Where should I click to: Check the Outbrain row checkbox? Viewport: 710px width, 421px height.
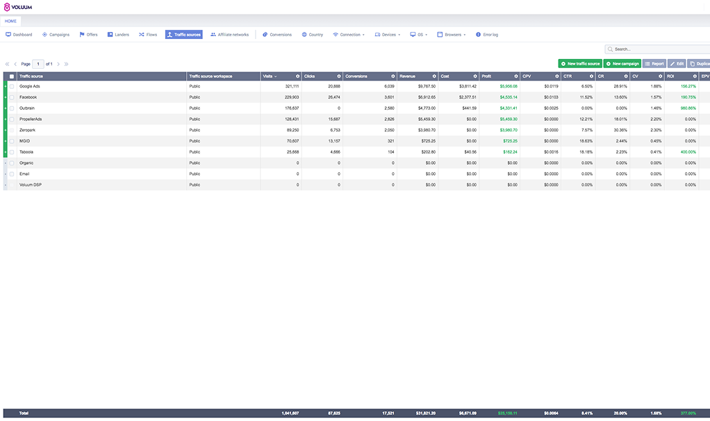tap(12, 108)
